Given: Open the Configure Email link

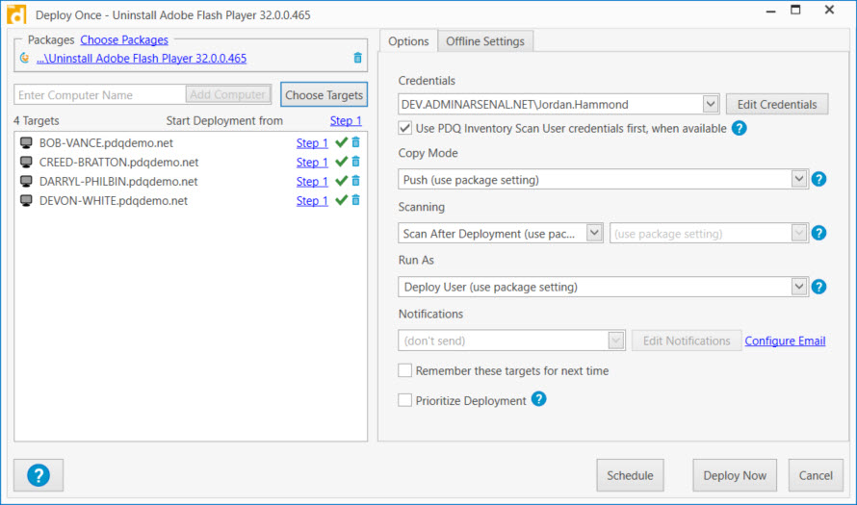Looking at the screenshot, I should pyautogui.click(x=785, y=341).
